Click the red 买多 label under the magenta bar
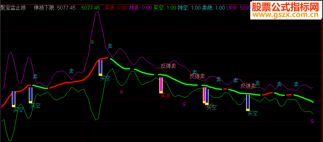The height and width of the screenshot is (142, 323). tap(166, 96)
